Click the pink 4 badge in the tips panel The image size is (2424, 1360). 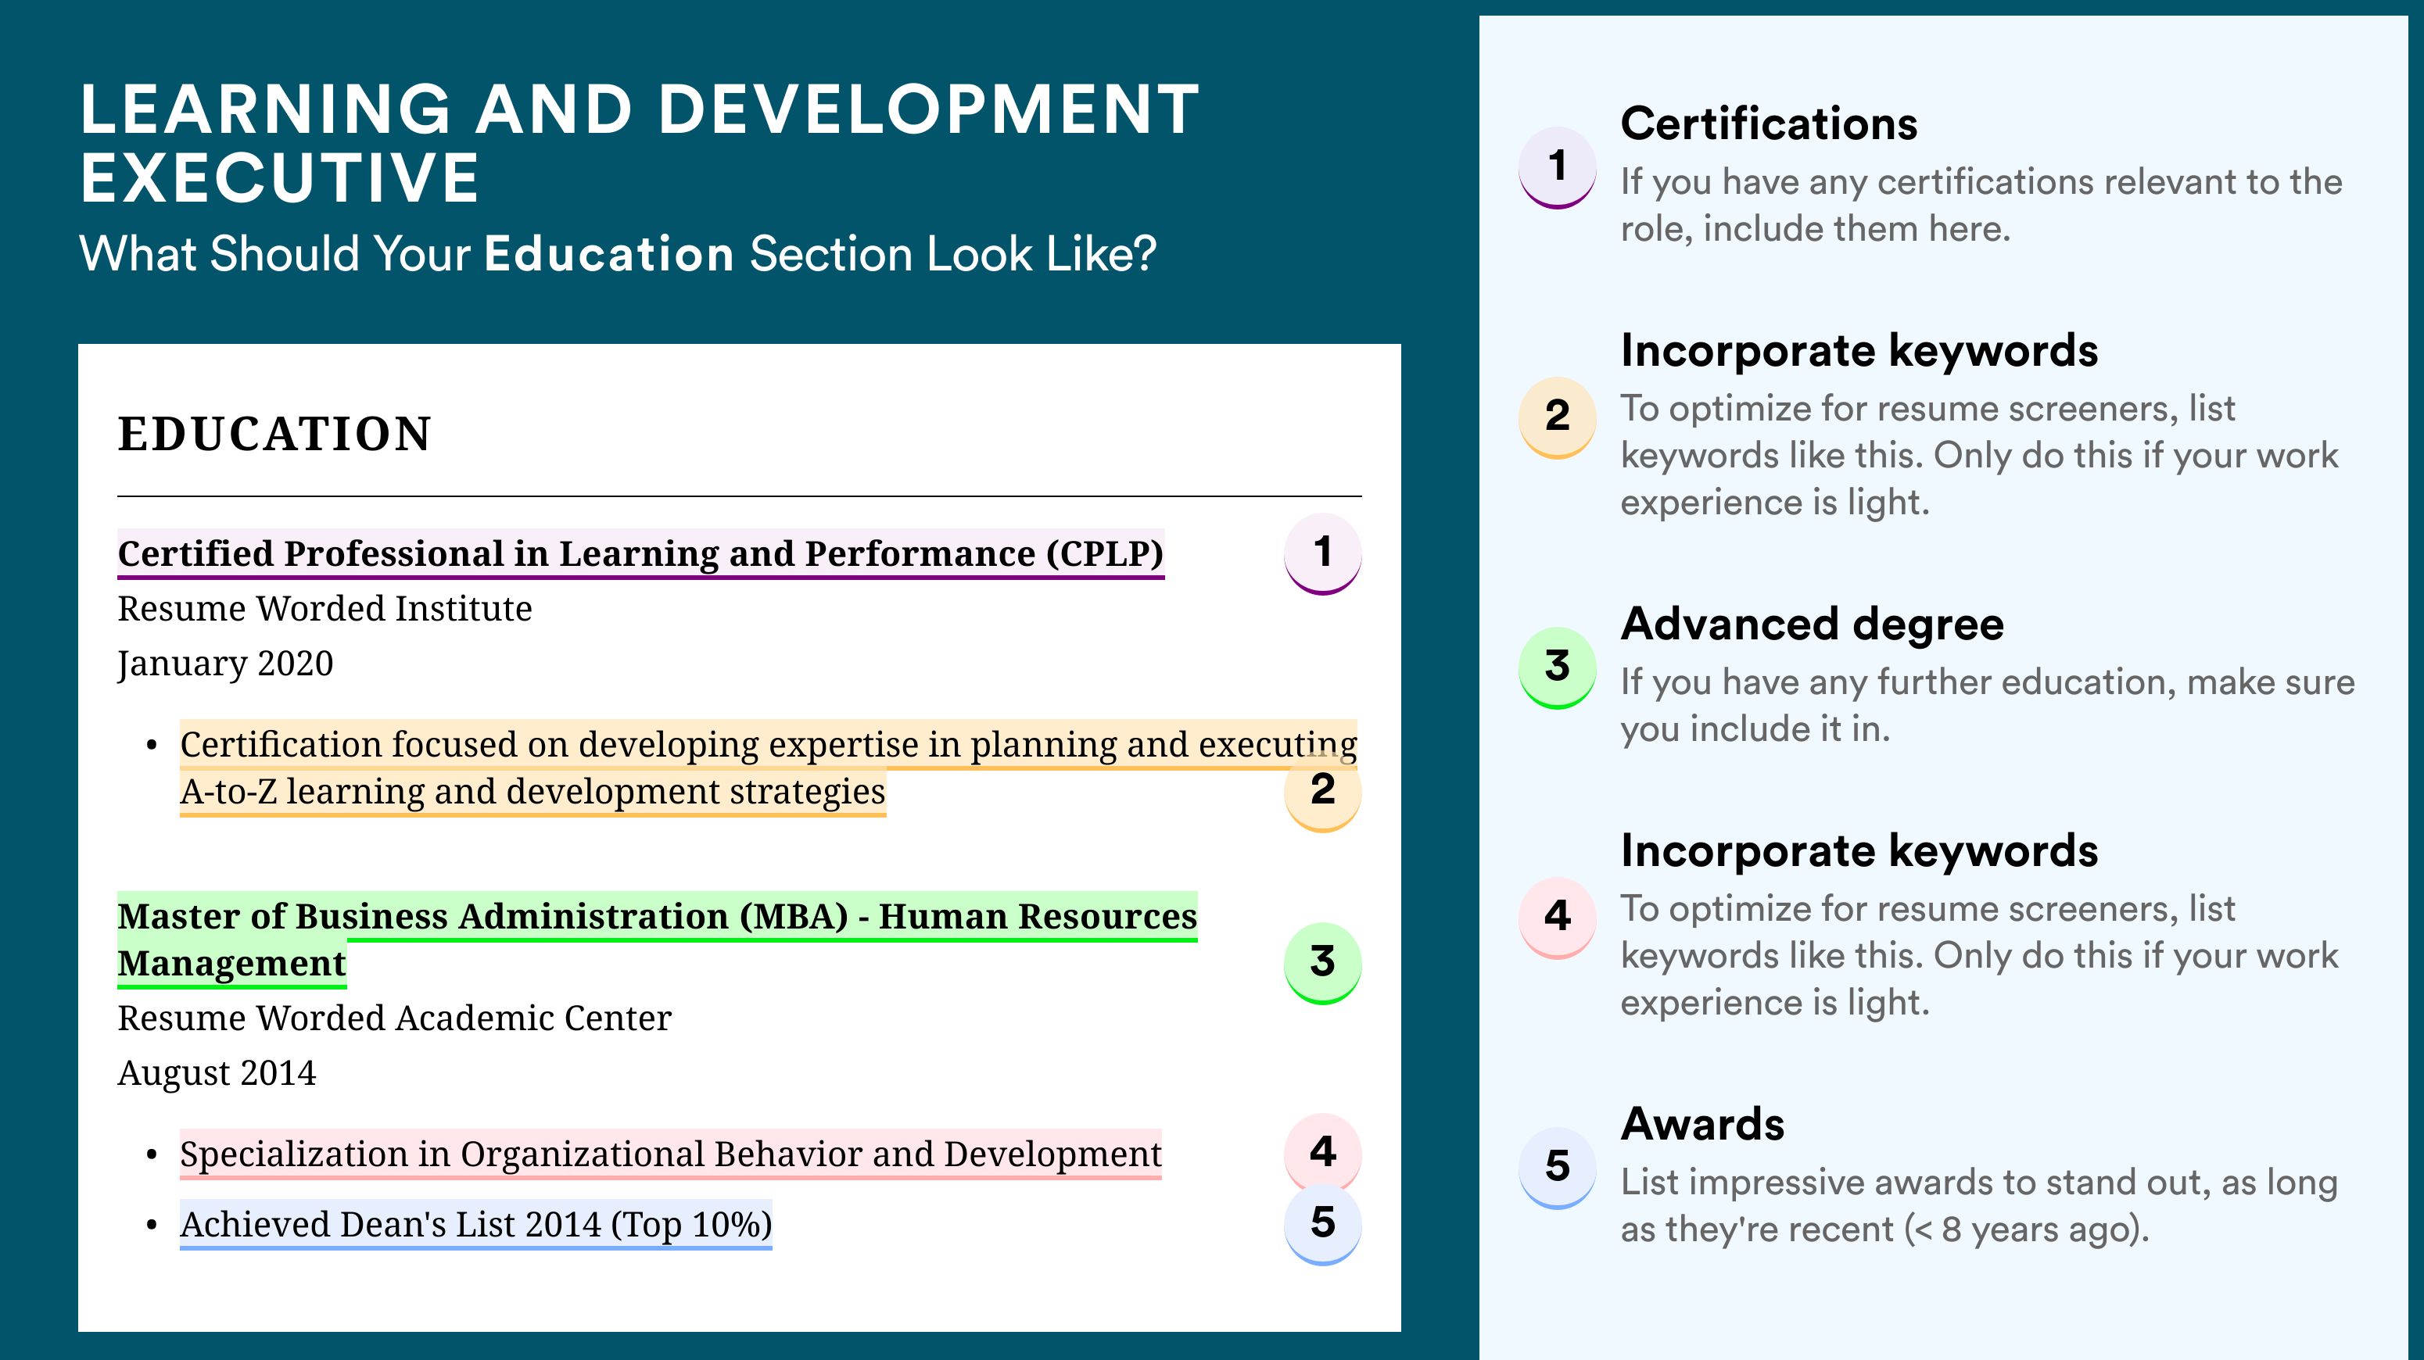(1558, 918)
